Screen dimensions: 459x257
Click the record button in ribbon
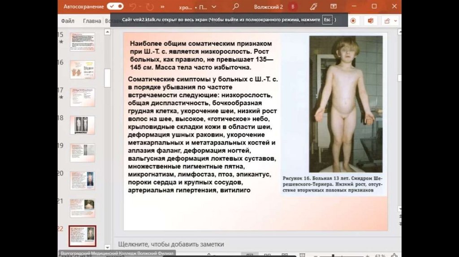353,21
